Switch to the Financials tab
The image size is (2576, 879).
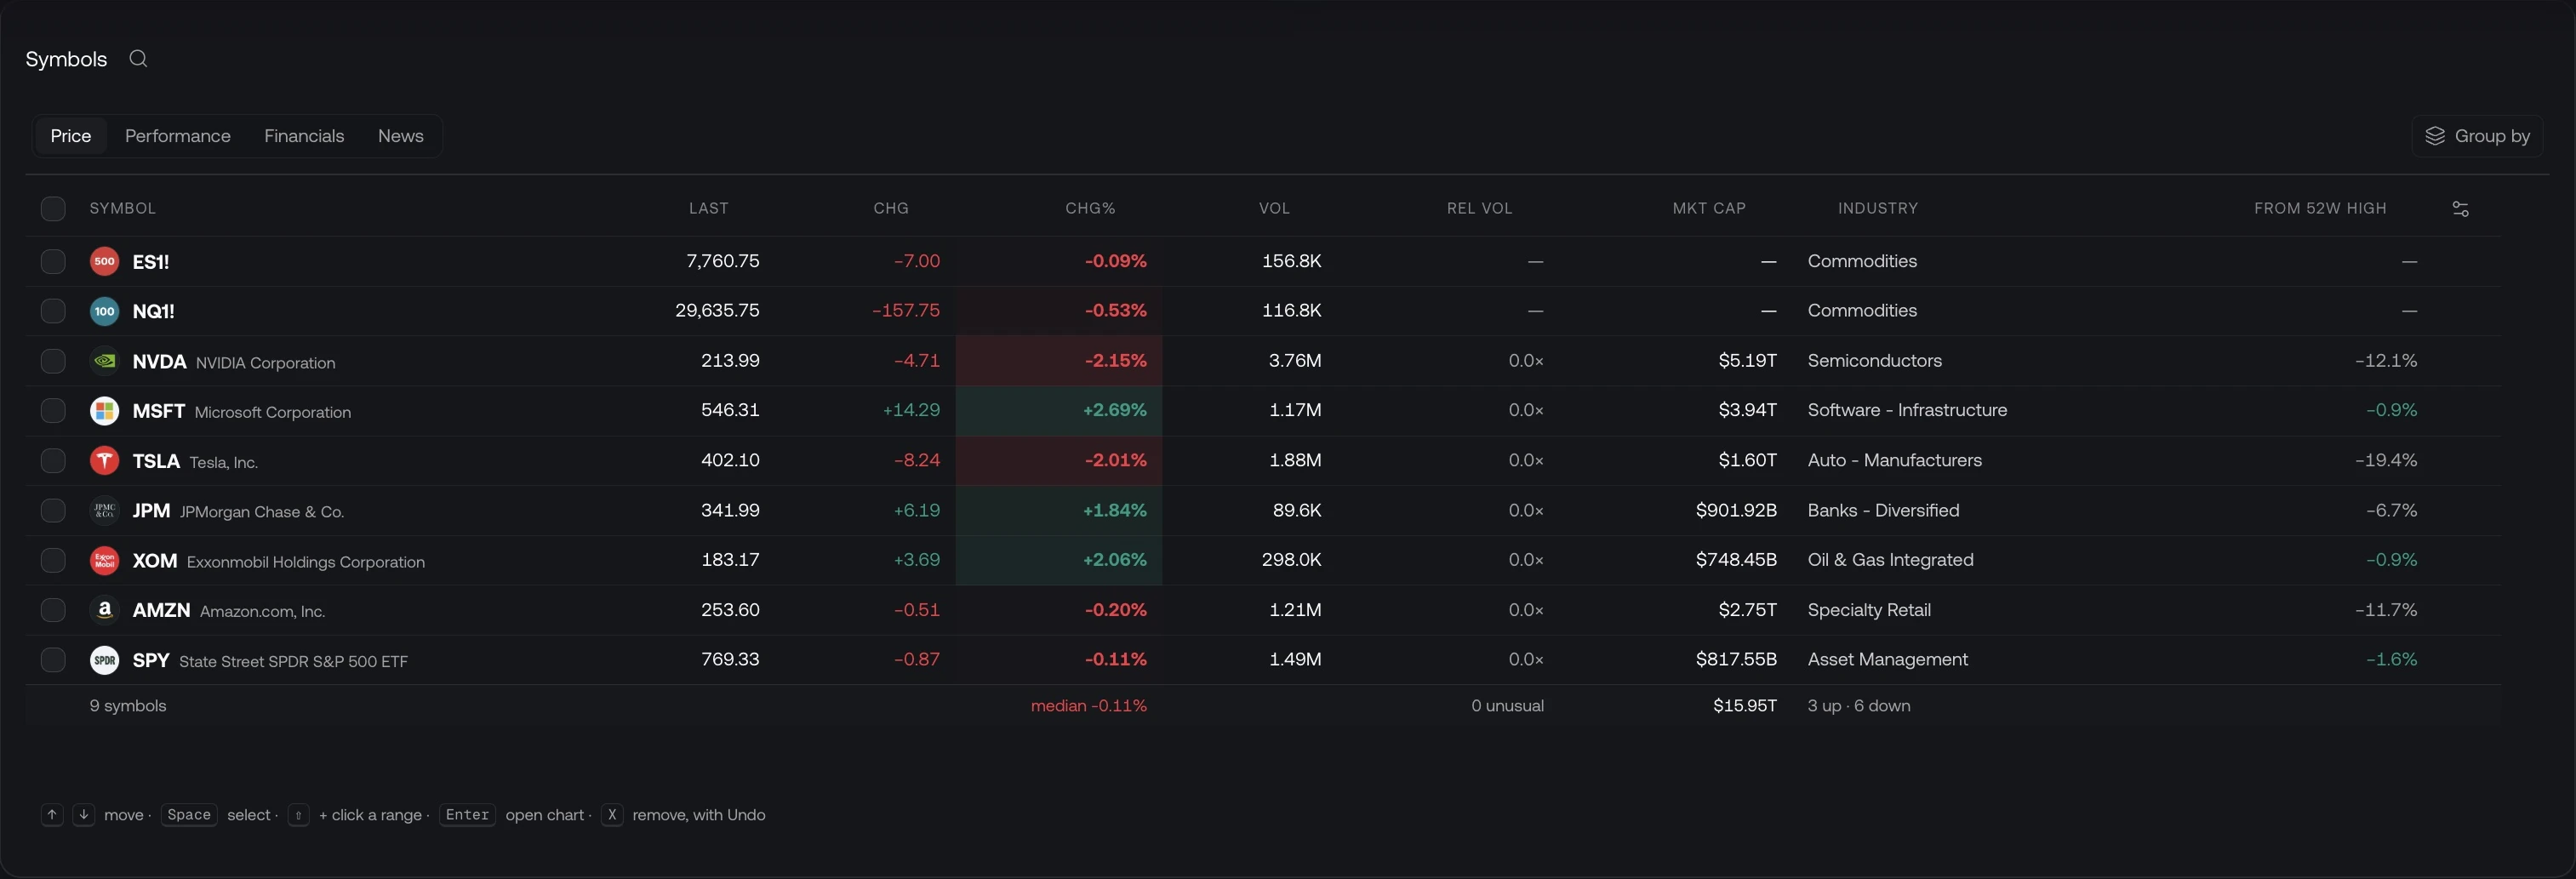304,136
